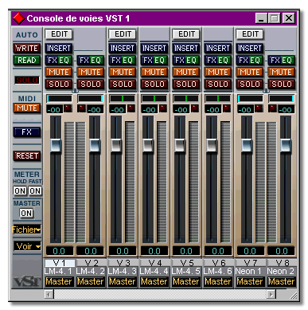Click EDIT button for channel V7
This screenshot has width=308, height=310.
250,34
